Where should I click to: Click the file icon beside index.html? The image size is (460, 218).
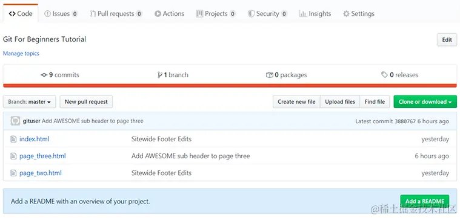[13, 139]
